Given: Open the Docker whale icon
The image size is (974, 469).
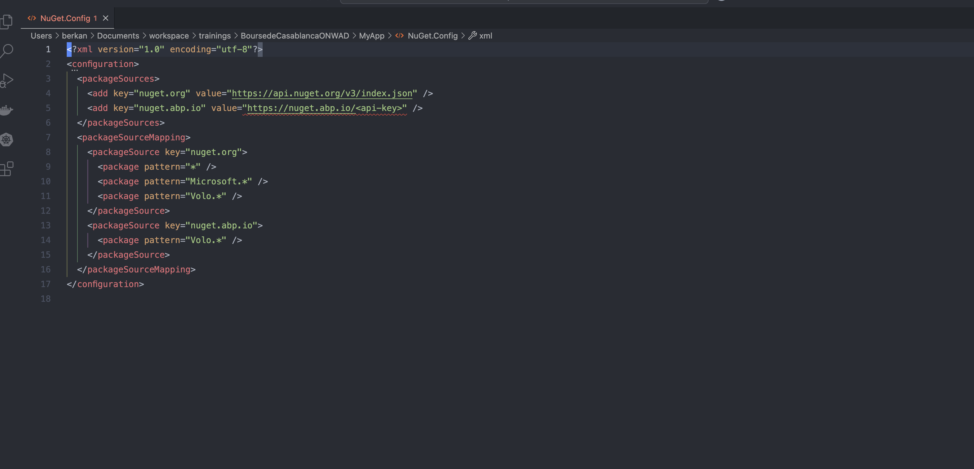Looking at the screenshot, I should [6, 110].
